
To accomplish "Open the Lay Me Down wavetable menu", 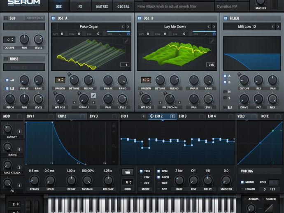I will (175, 27).
